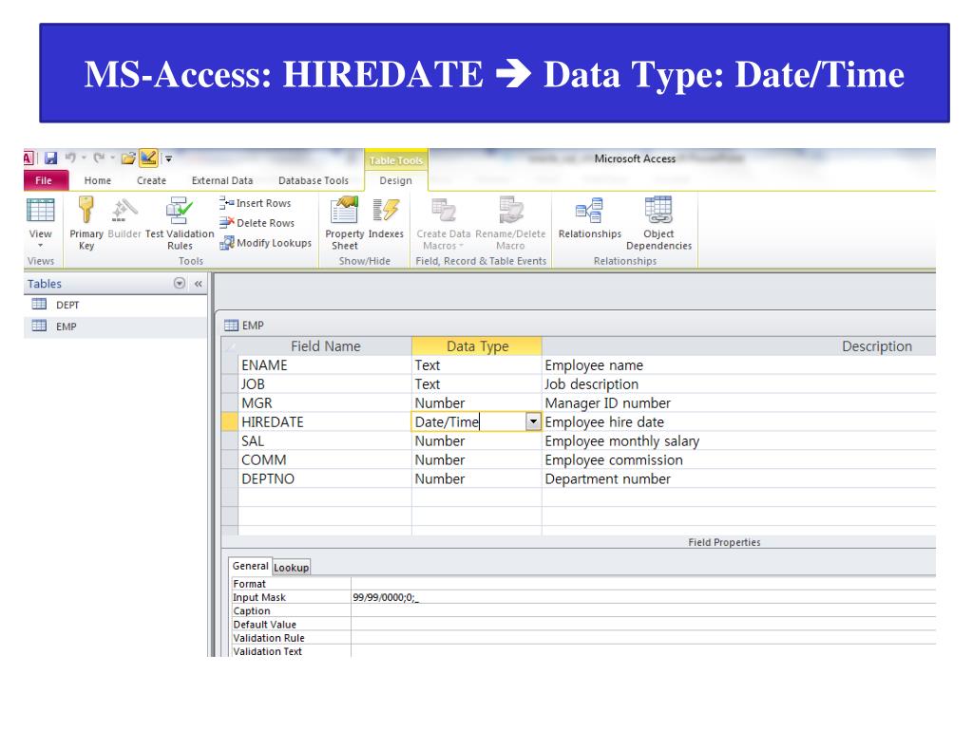This screenshot has width=973, height=729.
Task: Click the Number data type for MGR
Action: click(477, 402)
